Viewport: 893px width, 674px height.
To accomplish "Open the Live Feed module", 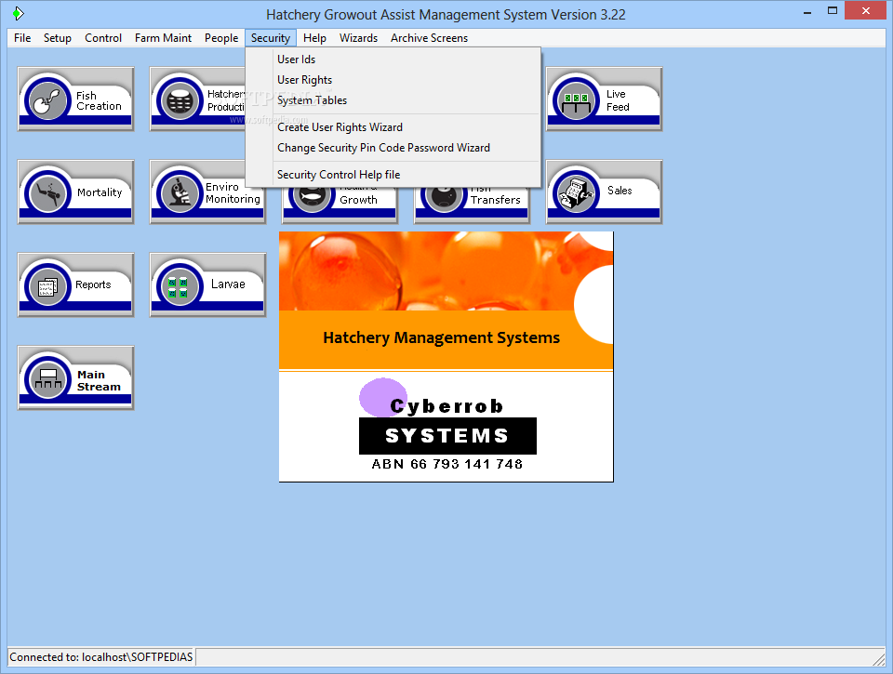I will tap(604, 99).
